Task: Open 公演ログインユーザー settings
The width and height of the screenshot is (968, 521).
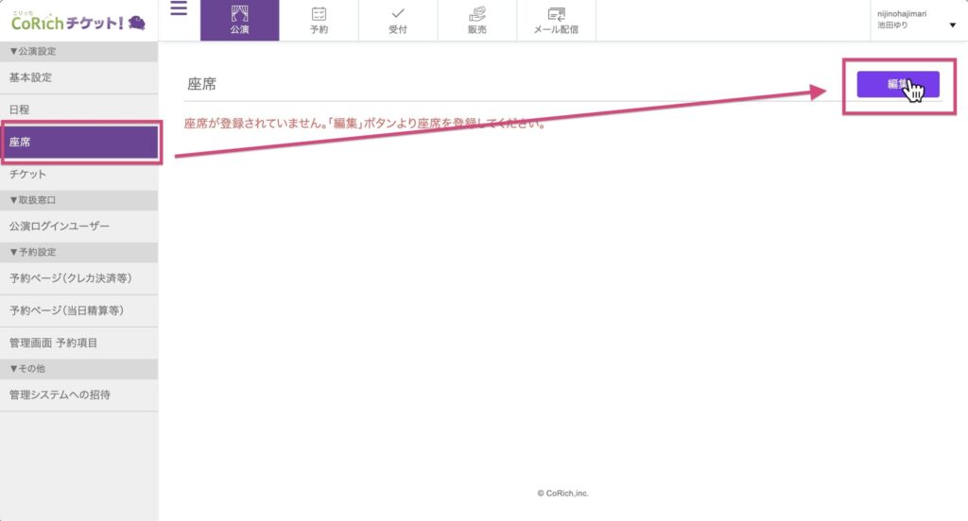Action: coord(60,227)
